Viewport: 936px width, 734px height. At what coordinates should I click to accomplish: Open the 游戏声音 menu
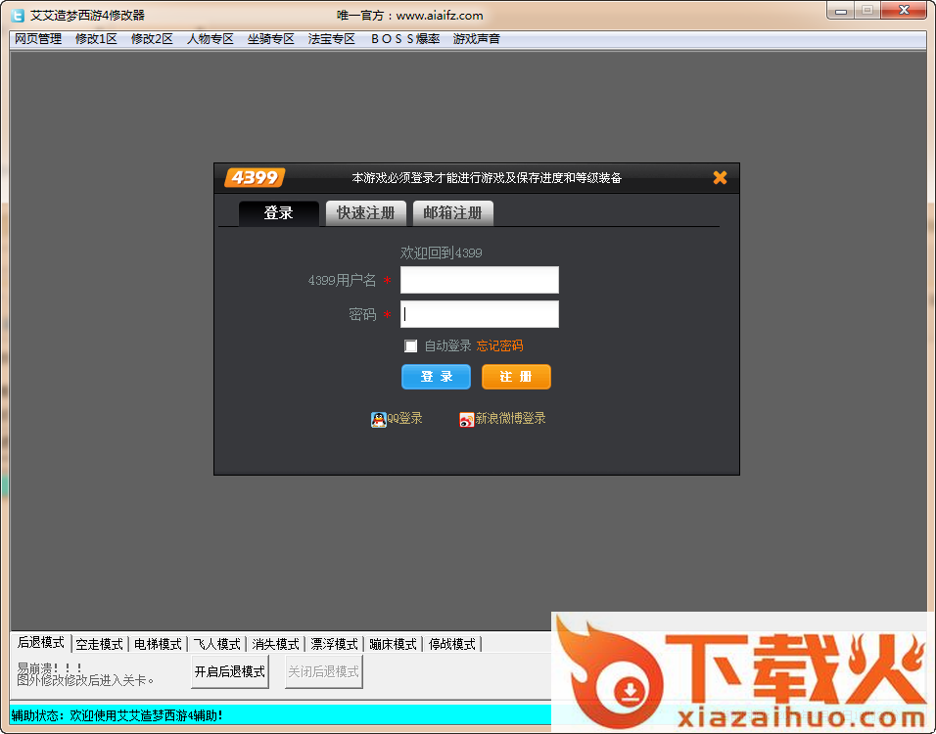(477, 39)
